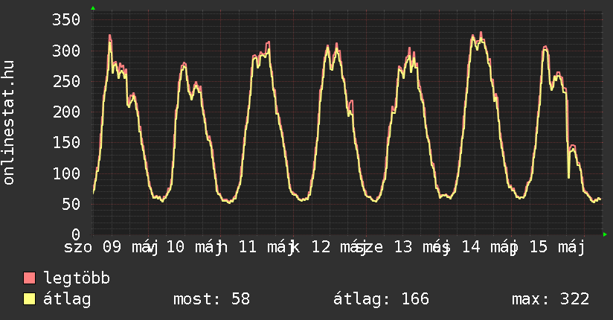This screenshot has width=613, height=320.
Task: Click the 'szo 09 máj' date label
Action: (x=111, y=247)
